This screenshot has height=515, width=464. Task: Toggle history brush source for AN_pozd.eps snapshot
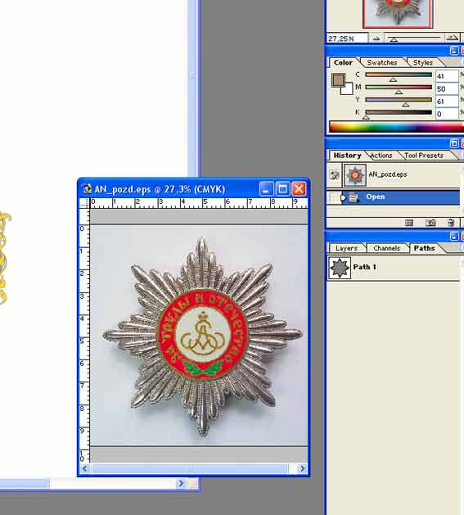coord(334,174)
